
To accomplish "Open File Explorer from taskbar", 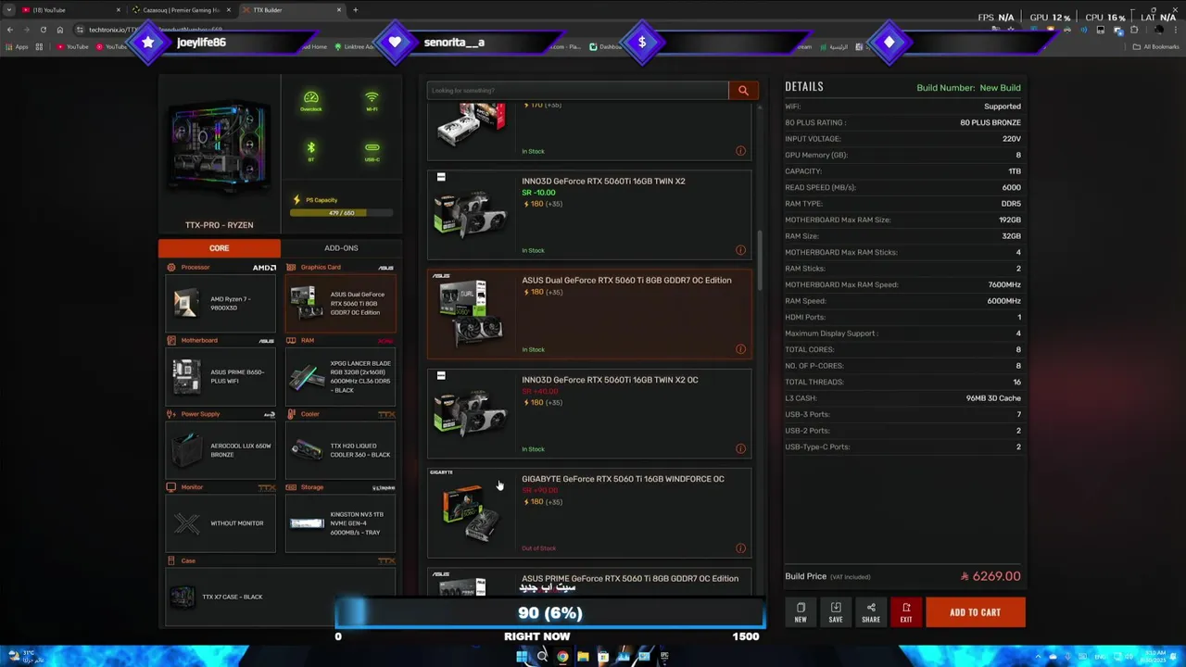I will click(x=583, y=657).
